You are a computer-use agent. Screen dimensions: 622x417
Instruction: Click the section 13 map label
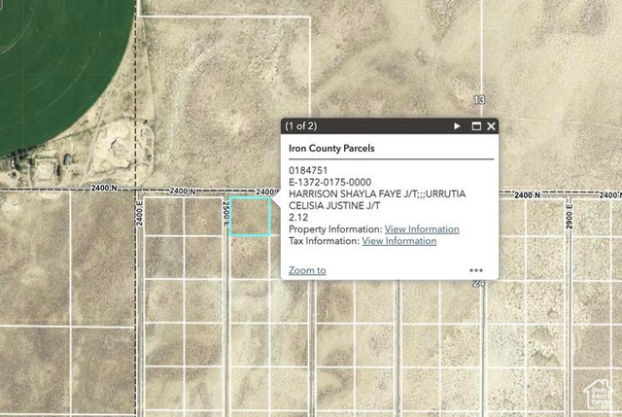click(x=478, y=100)
